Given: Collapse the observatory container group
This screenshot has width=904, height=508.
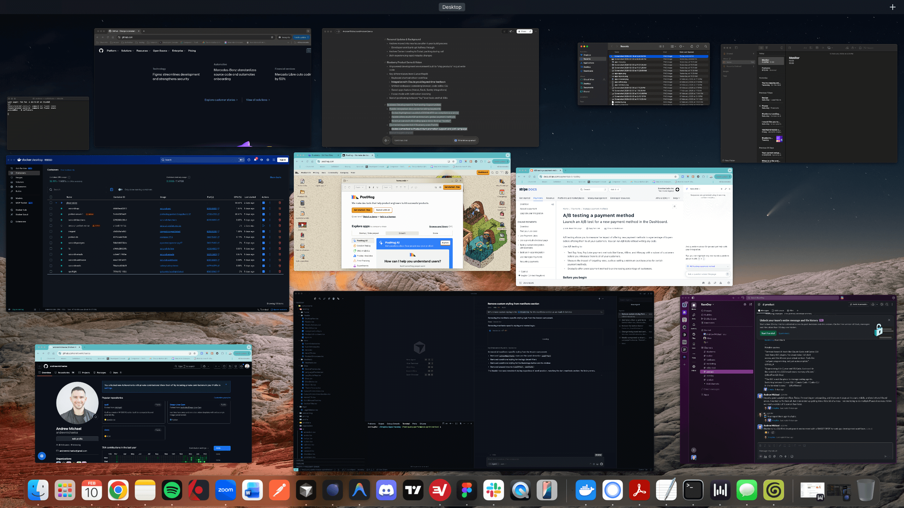Looking at the screenshot, I should click(x=56, y=203).
